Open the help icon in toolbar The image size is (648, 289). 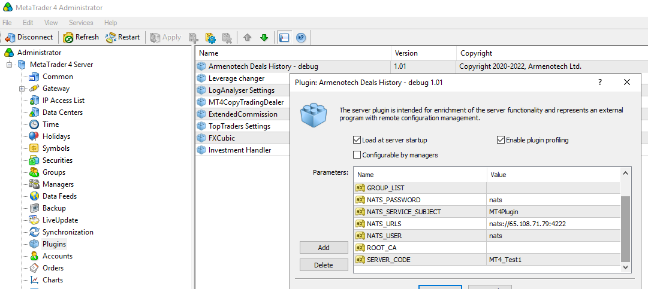[x=301, y=38]
